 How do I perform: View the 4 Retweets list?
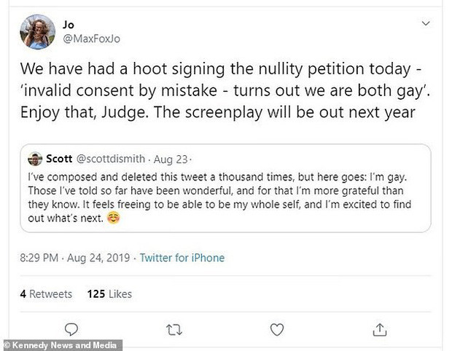click(x=46, y=294)
